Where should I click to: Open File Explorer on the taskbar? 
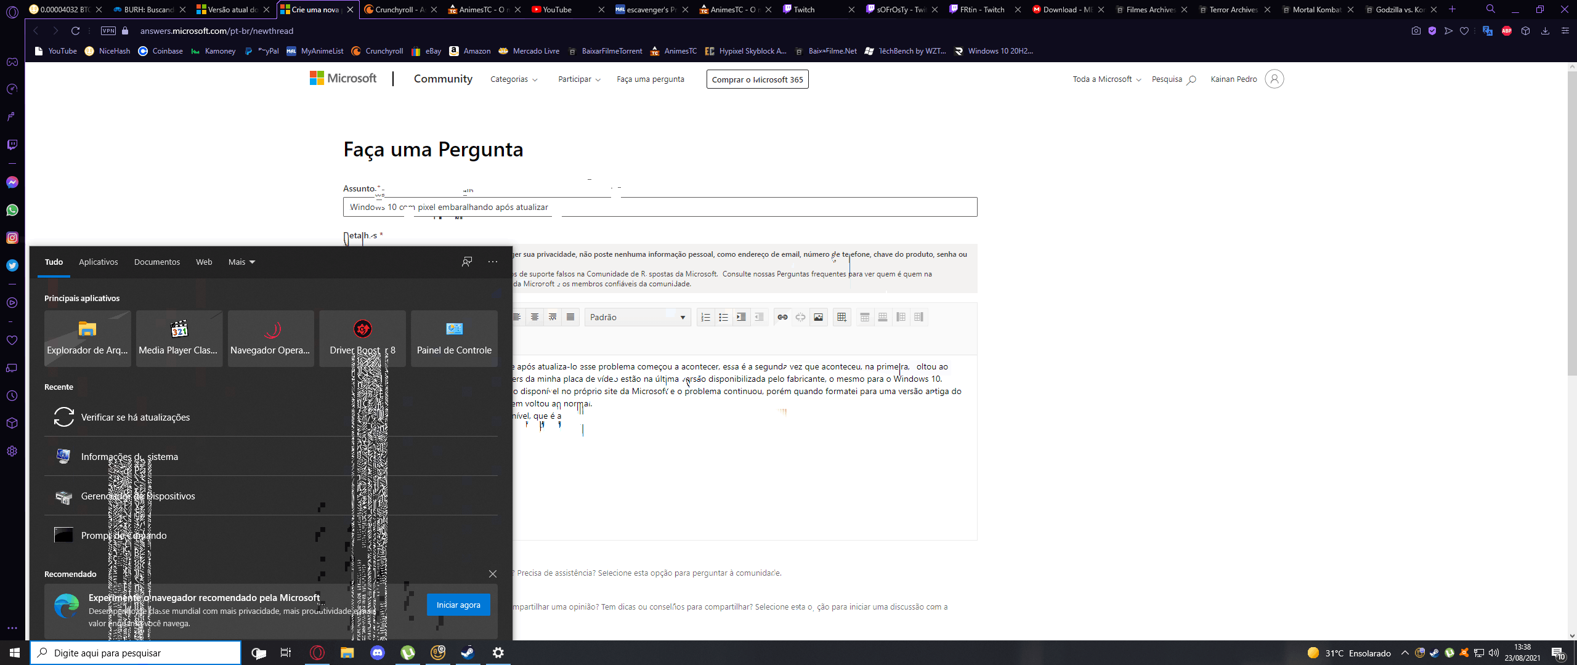[x=347, y=653]
